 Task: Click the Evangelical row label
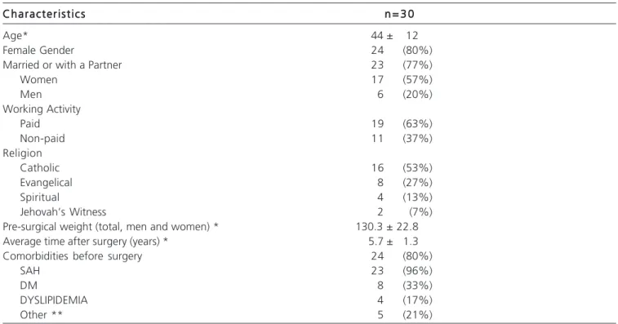pyautogui.click(x=46, y=183)
